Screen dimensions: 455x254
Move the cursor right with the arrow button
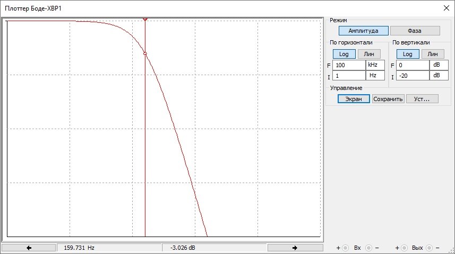295,248
